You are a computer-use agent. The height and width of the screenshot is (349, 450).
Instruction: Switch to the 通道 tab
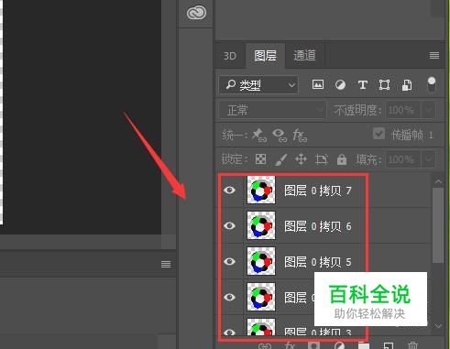point(304,56)
